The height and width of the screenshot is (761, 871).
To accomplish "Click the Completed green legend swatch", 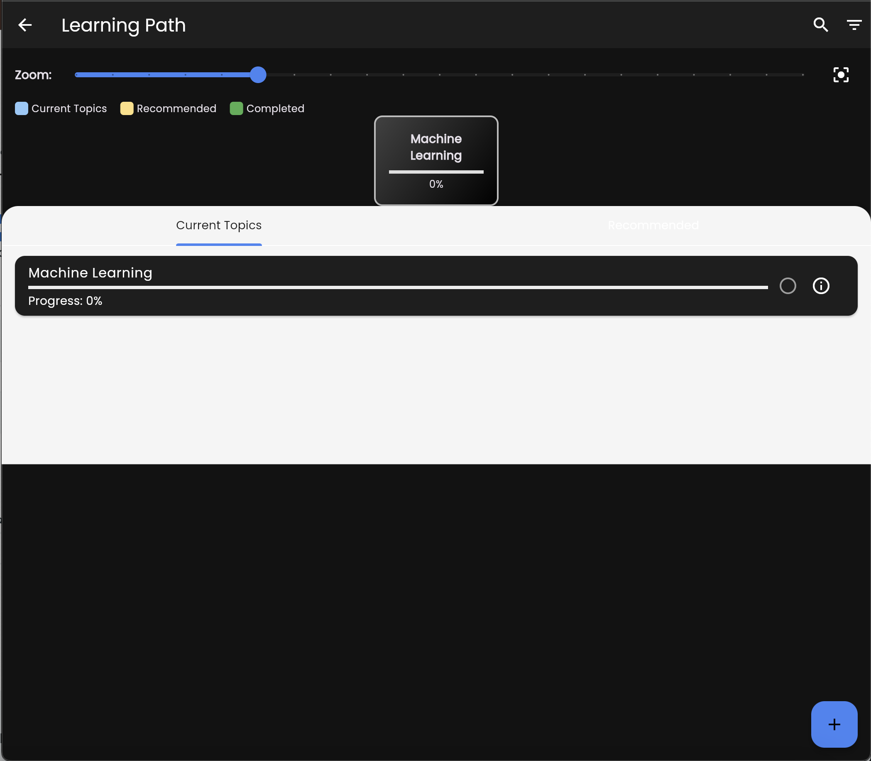I will tap(236, 108).
